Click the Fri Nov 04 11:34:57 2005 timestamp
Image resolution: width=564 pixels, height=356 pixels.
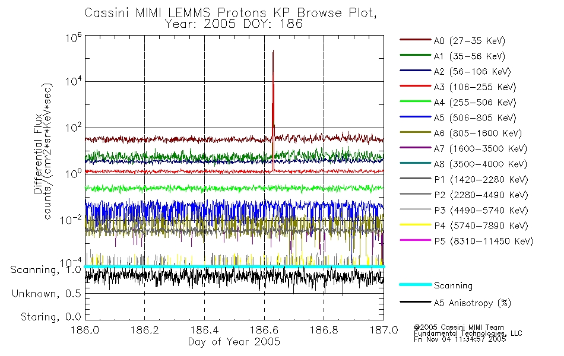460,339
